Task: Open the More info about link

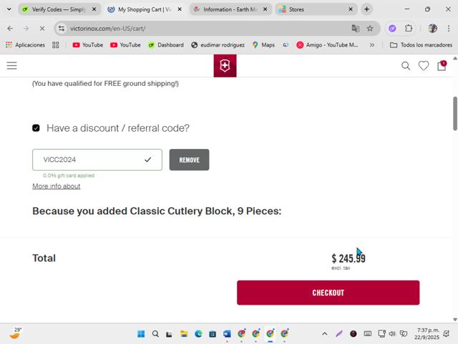Action: point(56,186)
